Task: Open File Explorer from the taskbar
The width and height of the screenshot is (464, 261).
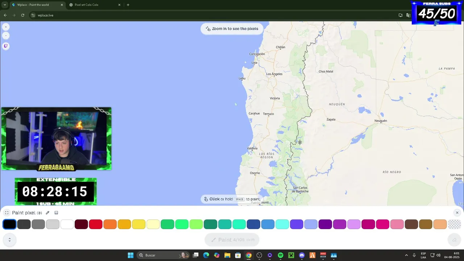Action: pos(227,255)
